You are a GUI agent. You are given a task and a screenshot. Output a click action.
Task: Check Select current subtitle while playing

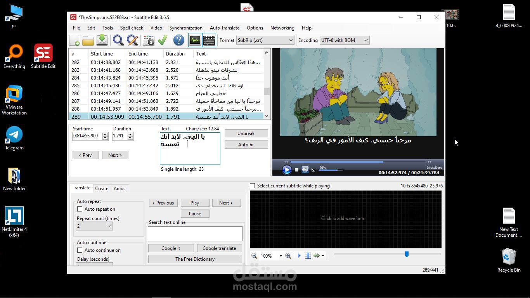tap(253, 186)
